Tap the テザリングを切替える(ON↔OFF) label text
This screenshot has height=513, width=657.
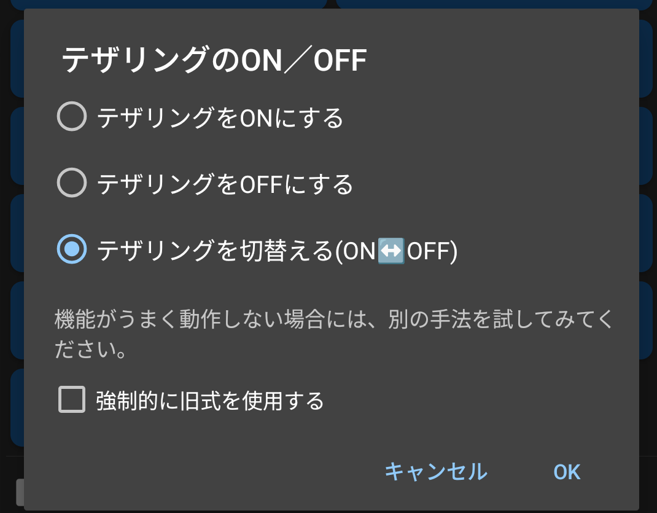(277, 251)
